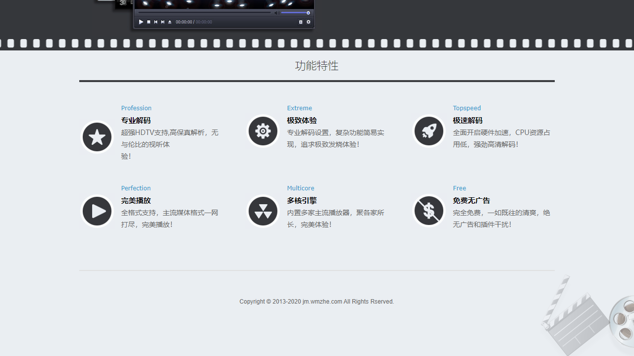Viewport: 634px width, 356px height.
Task: Open the player's playlist icon
Action: coord(301,22)
